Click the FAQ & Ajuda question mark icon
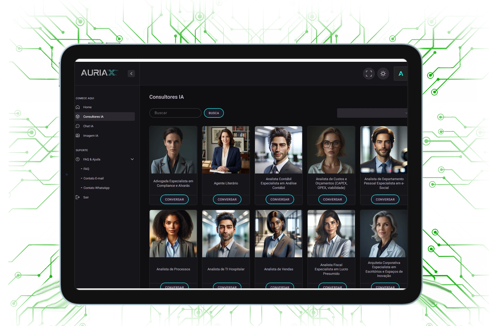489x326 pixels. click(x=78, y=159)
